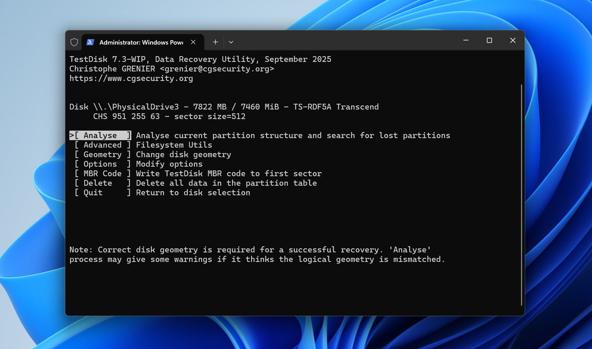Click the 'Note: Correct disk geometry' line

pos(250,250)
